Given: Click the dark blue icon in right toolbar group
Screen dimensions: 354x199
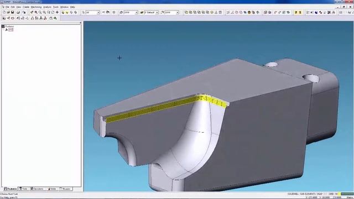Looking at the screenshot, I should (x=316, y=12).
